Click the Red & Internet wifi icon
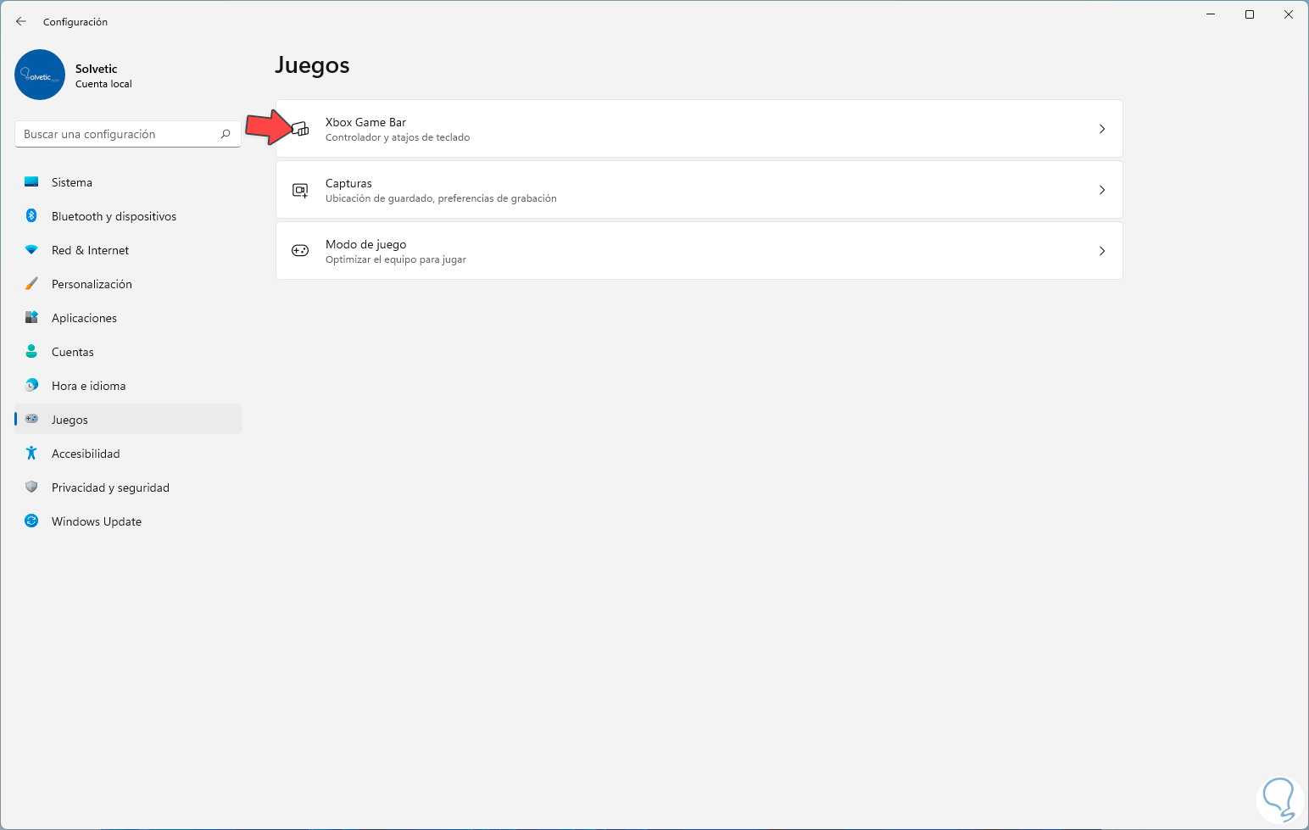This screenshot has height=830, width=1309. 31,250
